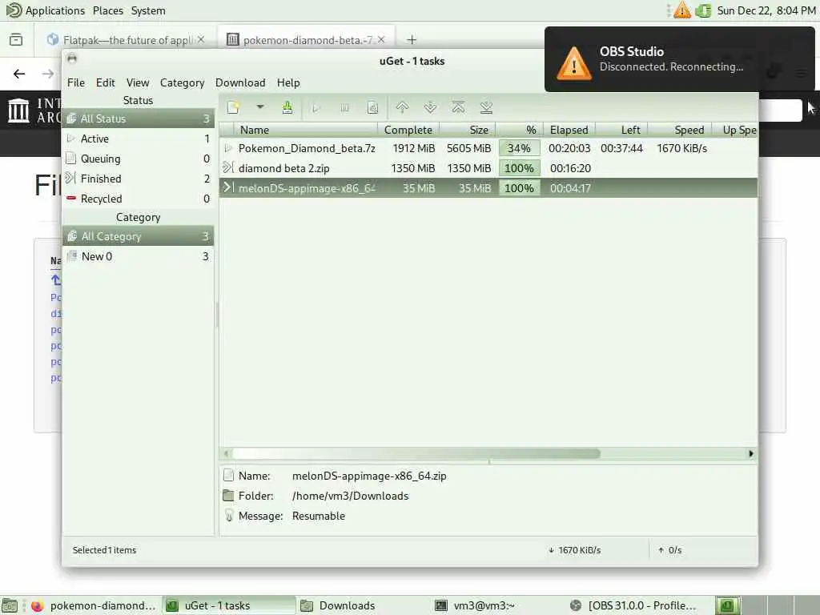The width and height of the screenshot is (820, 615).
Task: Click the horizontal scrollbar of download list
Action: [416, 453]
